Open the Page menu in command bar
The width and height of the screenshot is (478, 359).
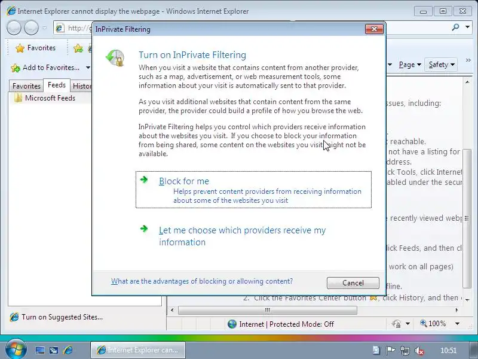click(410, 65)
